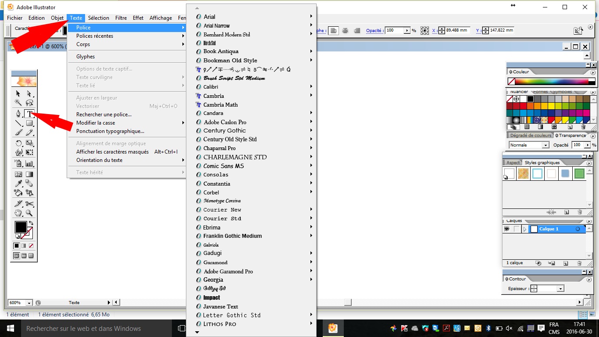
Task: Choose the Gradient tool in toolbox
Action: (29, 175)
